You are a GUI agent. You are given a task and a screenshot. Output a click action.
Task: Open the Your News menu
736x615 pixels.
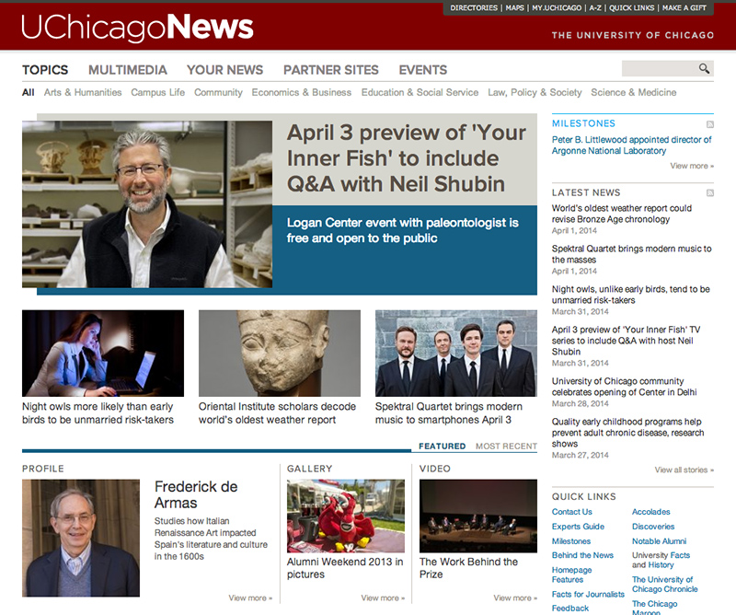tap(224, 70)
